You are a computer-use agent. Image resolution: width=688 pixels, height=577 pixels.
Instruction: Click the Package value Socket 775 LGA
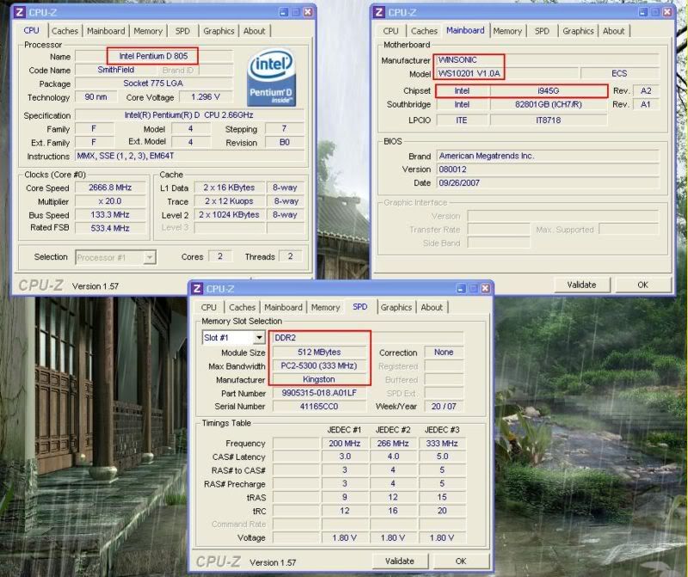coord(154,83)
